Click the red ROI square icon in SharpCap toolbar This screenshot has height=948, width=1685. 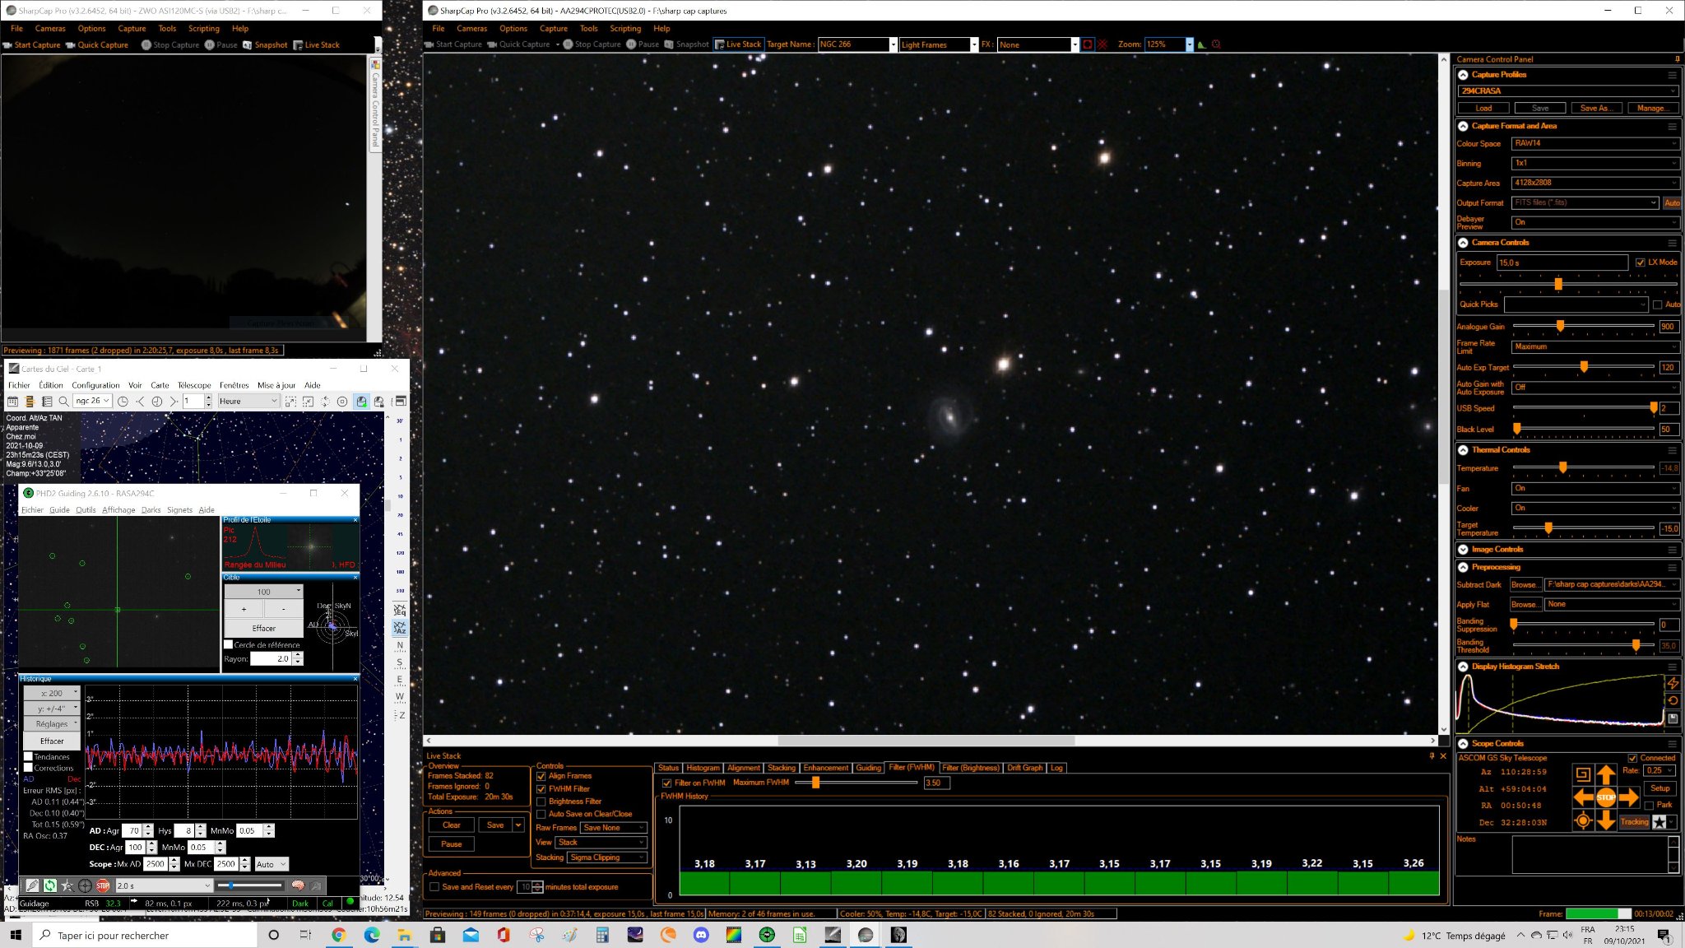(x=1088, y=44)
